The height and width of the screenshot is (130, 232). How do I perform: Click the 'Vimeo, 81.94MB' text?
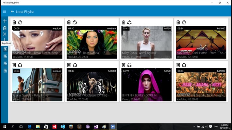pos(131,99)
